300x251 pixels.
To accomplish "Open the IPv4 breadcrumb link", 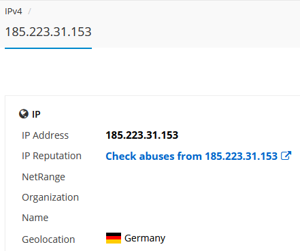I will [x=14, y=11].
